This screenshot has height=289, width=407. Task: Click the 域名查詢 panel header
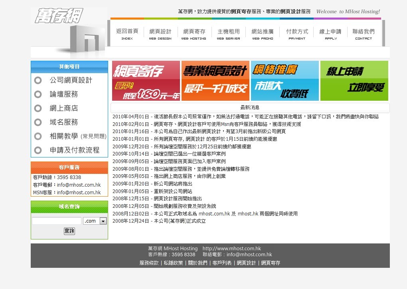coord(69,207)
